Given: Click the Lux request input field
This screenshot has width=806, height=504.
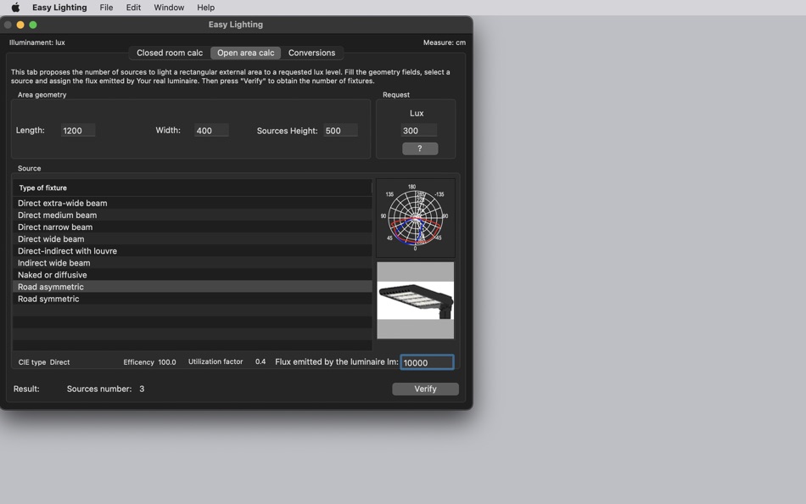Looking at the screenshot, I should click(419, 131).
